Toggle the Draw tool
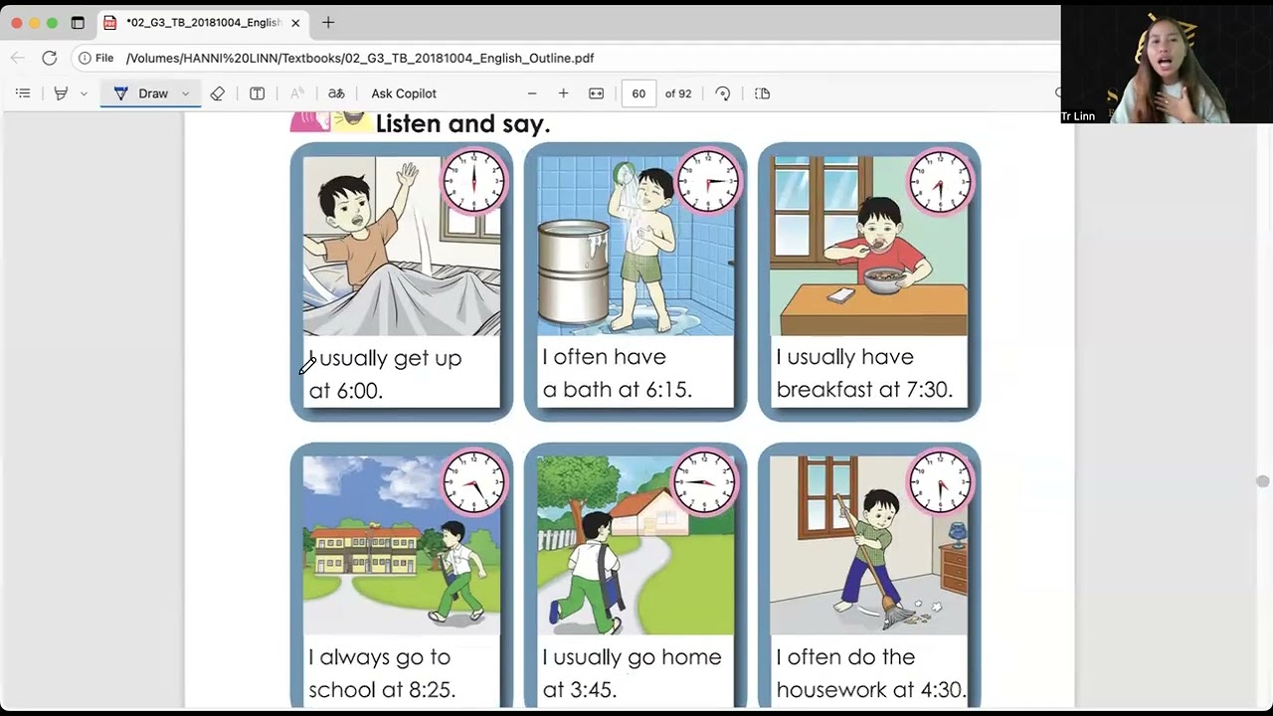Image resolution: width=1273 pixels, height=716 pixels. point(141,93)
